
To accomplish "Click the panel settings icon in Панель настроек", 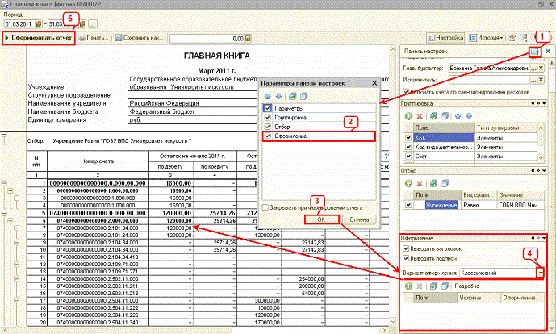I will (x=534, y=52).
